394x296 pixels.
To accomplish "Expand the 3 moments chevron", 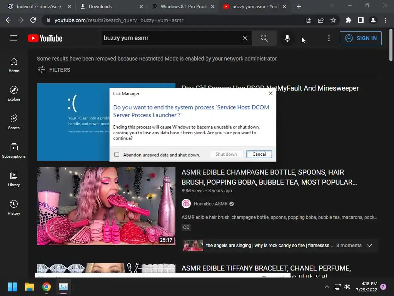I will [369, 246].
